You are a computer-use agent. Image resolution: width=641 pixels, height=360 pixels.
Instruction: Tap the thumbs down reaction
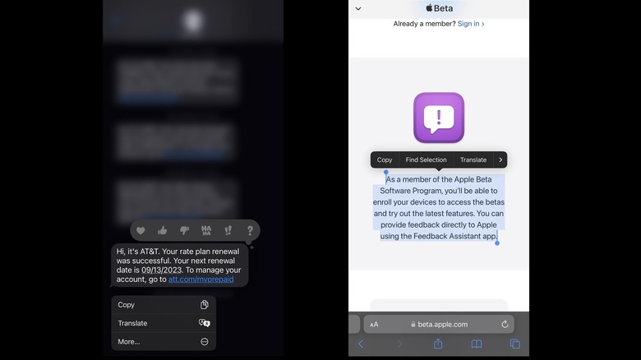(x=184, y=231)
